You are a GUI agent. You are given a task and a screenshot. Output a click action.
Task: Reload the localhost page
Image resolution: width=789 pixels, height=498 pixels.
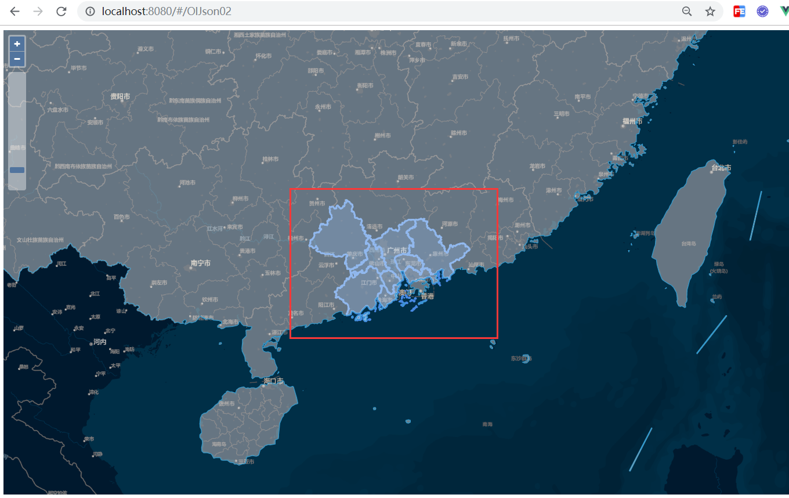[x=61, y=11]
